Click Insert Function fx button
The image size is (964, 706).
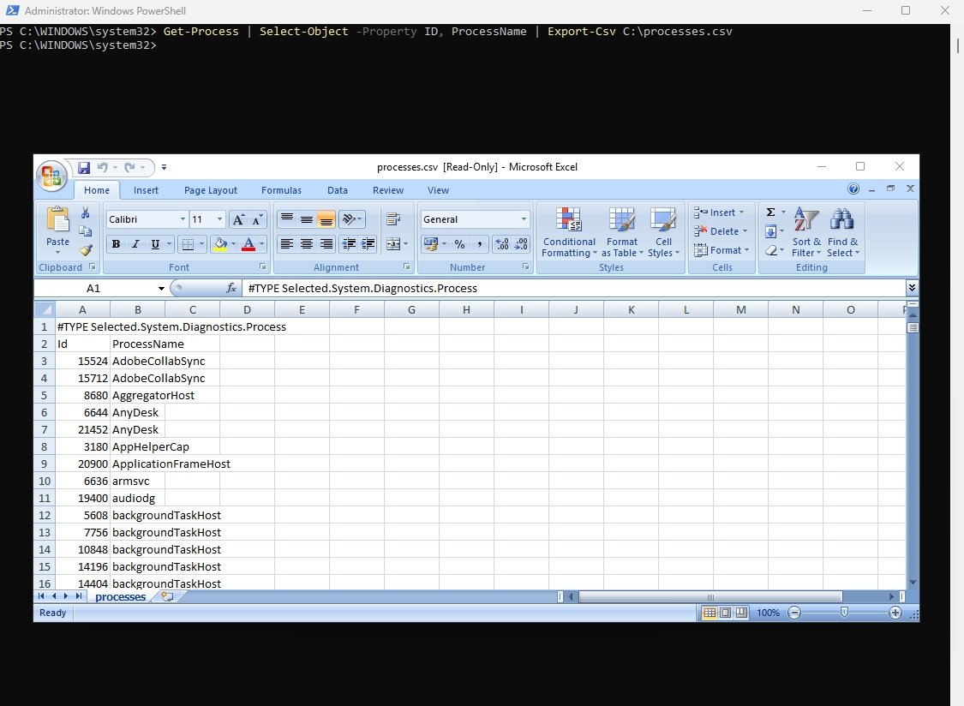[x=231, y=289]
